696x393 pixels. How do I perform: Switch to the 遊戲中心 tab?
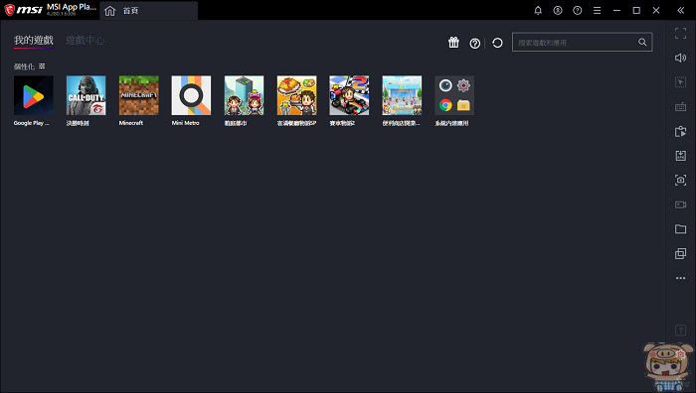pyautogui.click(x=85, y=41)
